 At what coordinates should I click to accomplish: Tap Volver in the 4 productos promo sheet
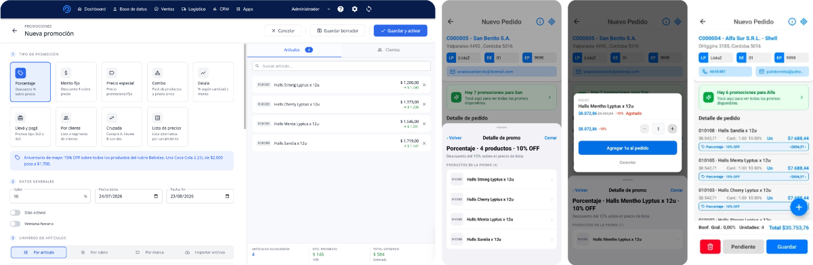coord(455,137)
